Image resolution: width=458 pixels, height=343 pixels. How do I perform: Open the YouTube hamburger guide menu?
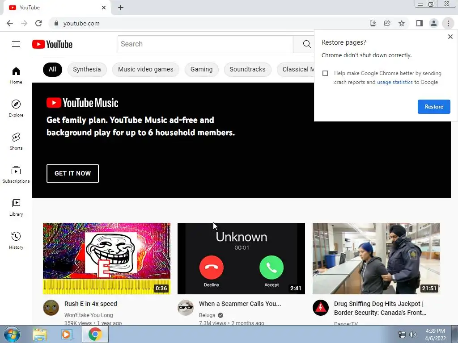[x=16, y=44]
